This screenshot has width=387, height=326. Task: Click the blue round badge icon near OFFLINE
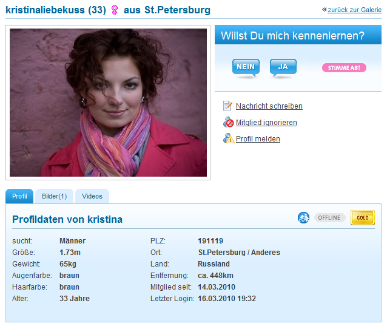(303, 217)
